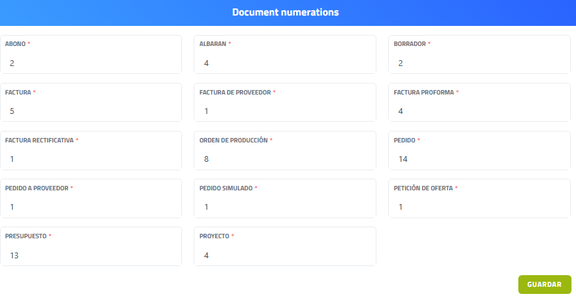
Task: Click the PEDIDO field showing 14
Action: point(479,159)
